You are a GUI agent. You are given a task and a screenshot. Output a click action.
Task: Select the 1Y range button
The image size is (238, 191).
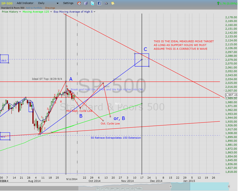pyautogui.click(x=102, y=188)
